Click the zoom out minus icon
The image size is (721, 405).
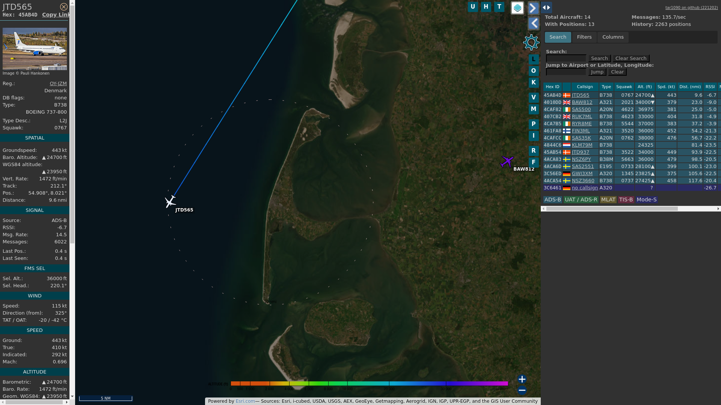pos(522,390)
